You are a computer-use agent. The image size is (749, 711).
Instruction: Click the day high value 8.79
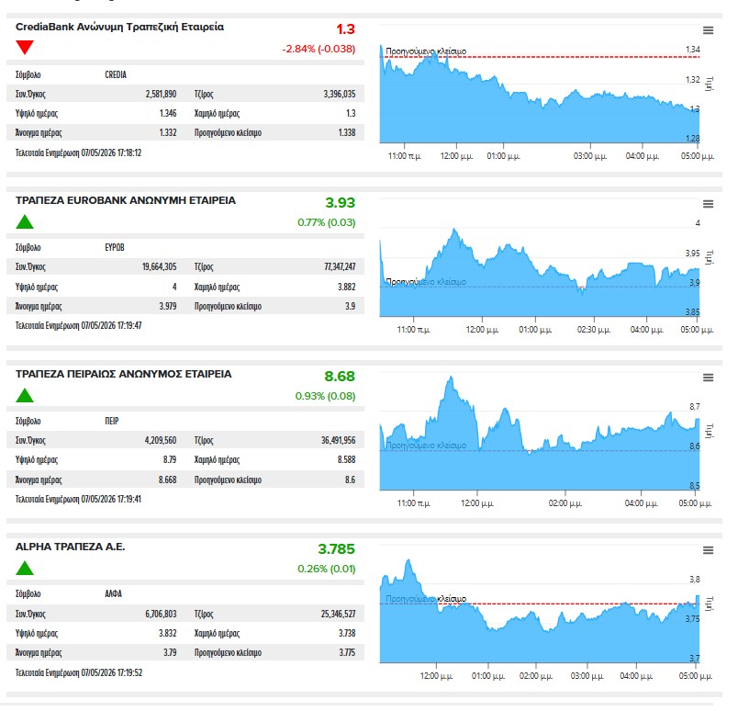click(170, 459)
